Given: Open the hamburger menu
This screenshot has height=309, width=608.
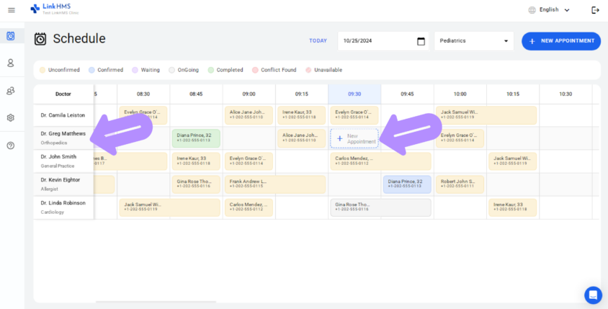Looking at the screenshot, I should pos(11,10).
